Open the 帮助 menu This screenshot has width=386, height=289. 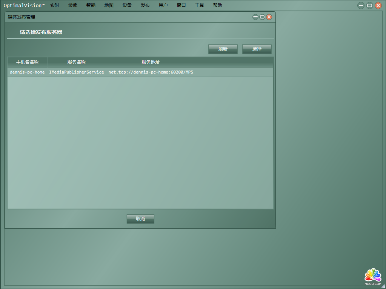tap(218, 5)
